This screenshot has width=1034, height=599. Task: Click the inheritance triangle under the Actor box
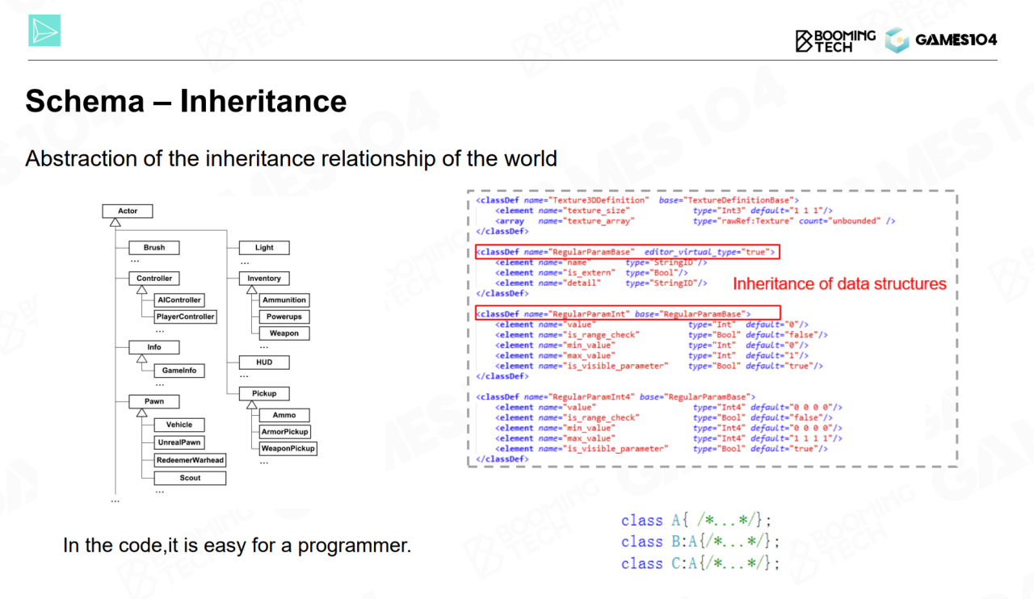(x=116, y=222)
